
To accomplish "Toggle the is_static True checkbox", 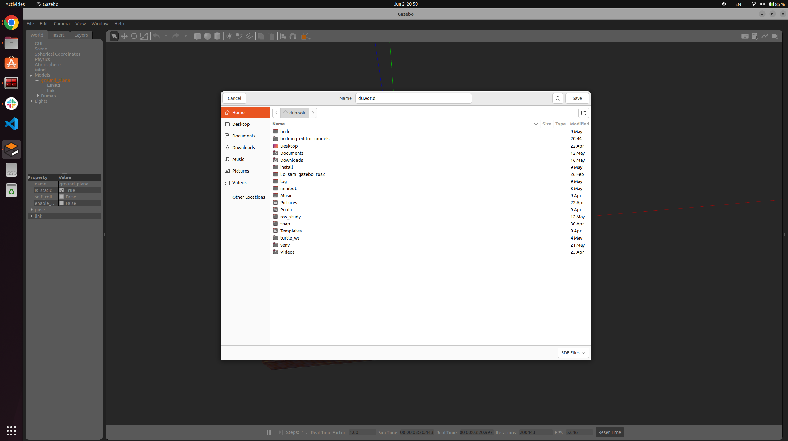I will pos(62,190).
